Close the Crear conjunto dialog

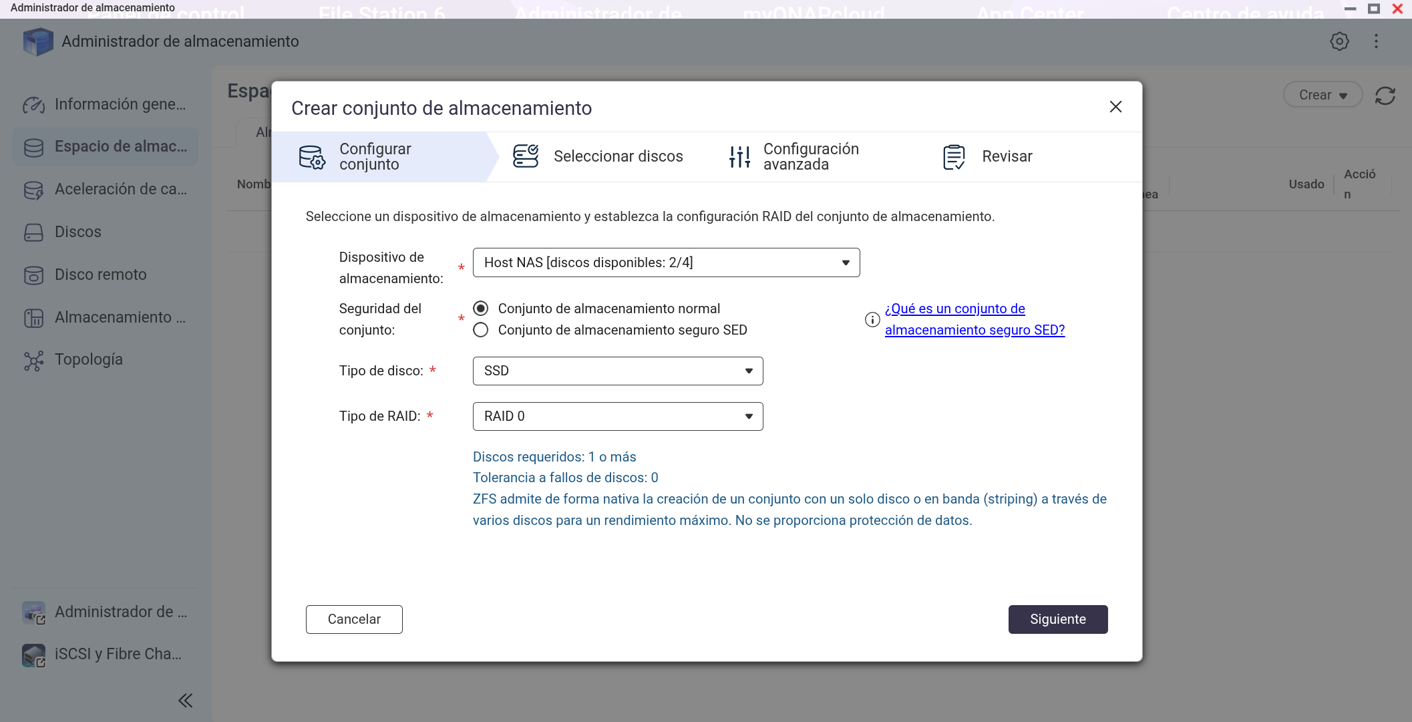tap(1115, 107)
